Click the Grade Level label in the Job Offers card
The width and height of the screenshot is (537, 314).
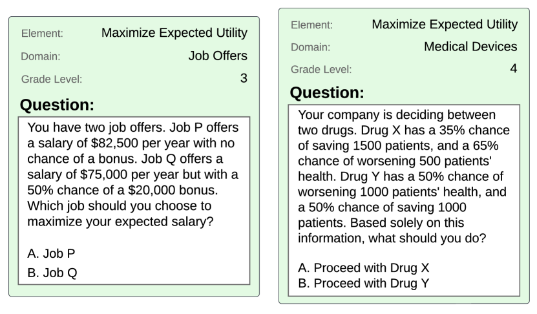tap(52, 80)
